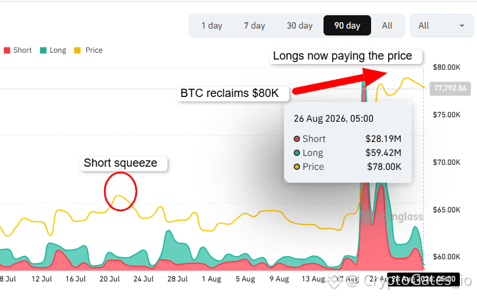Click the red arrow annotation
The image size is (477, 296).
tap(340, 81)
